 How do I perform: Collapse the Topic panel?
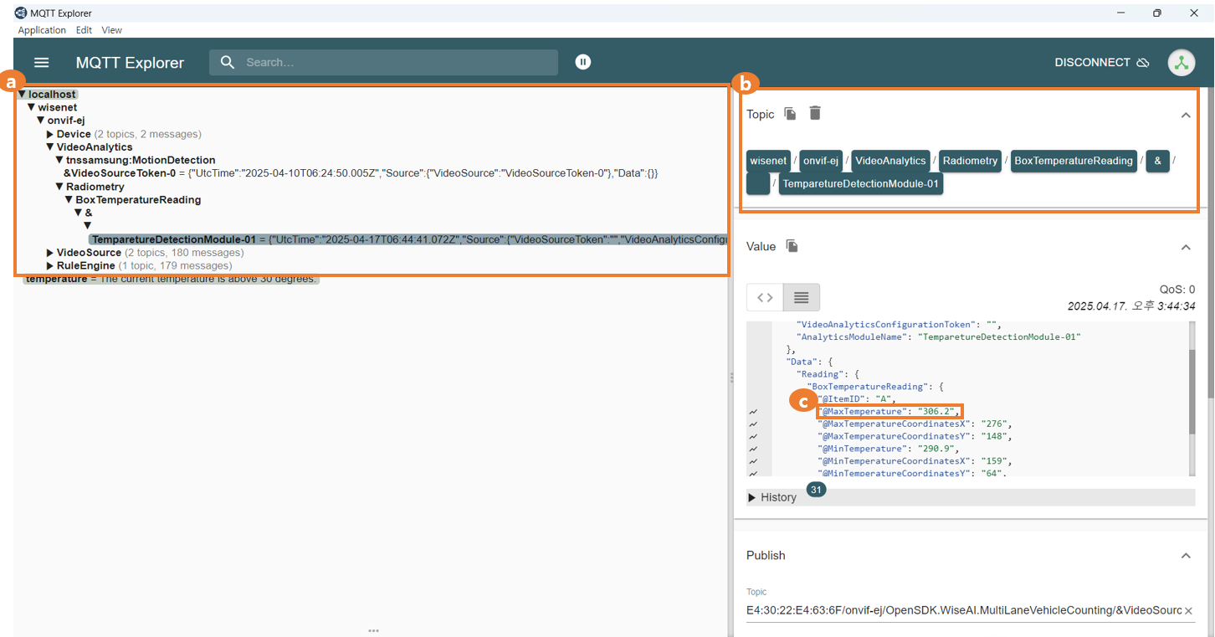1186,115
